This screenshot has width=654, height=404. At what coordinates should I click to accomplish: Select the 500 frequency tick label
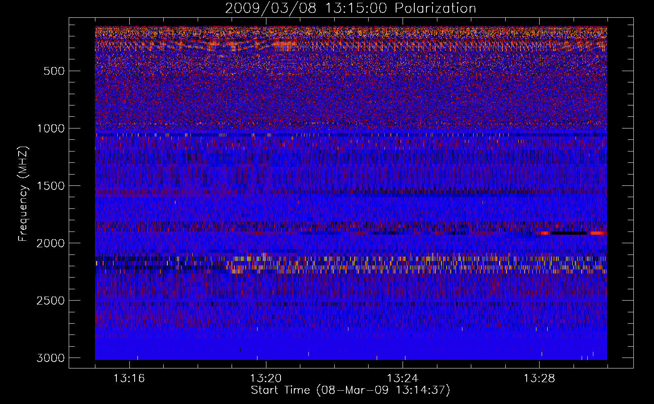pos(54,71)
